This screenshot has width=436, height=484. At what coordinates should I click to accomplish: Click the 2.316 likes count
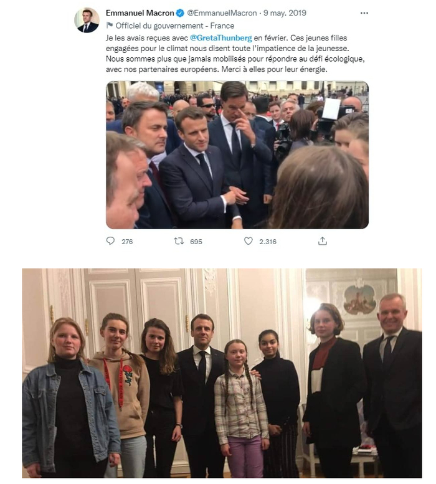[268, 242]
